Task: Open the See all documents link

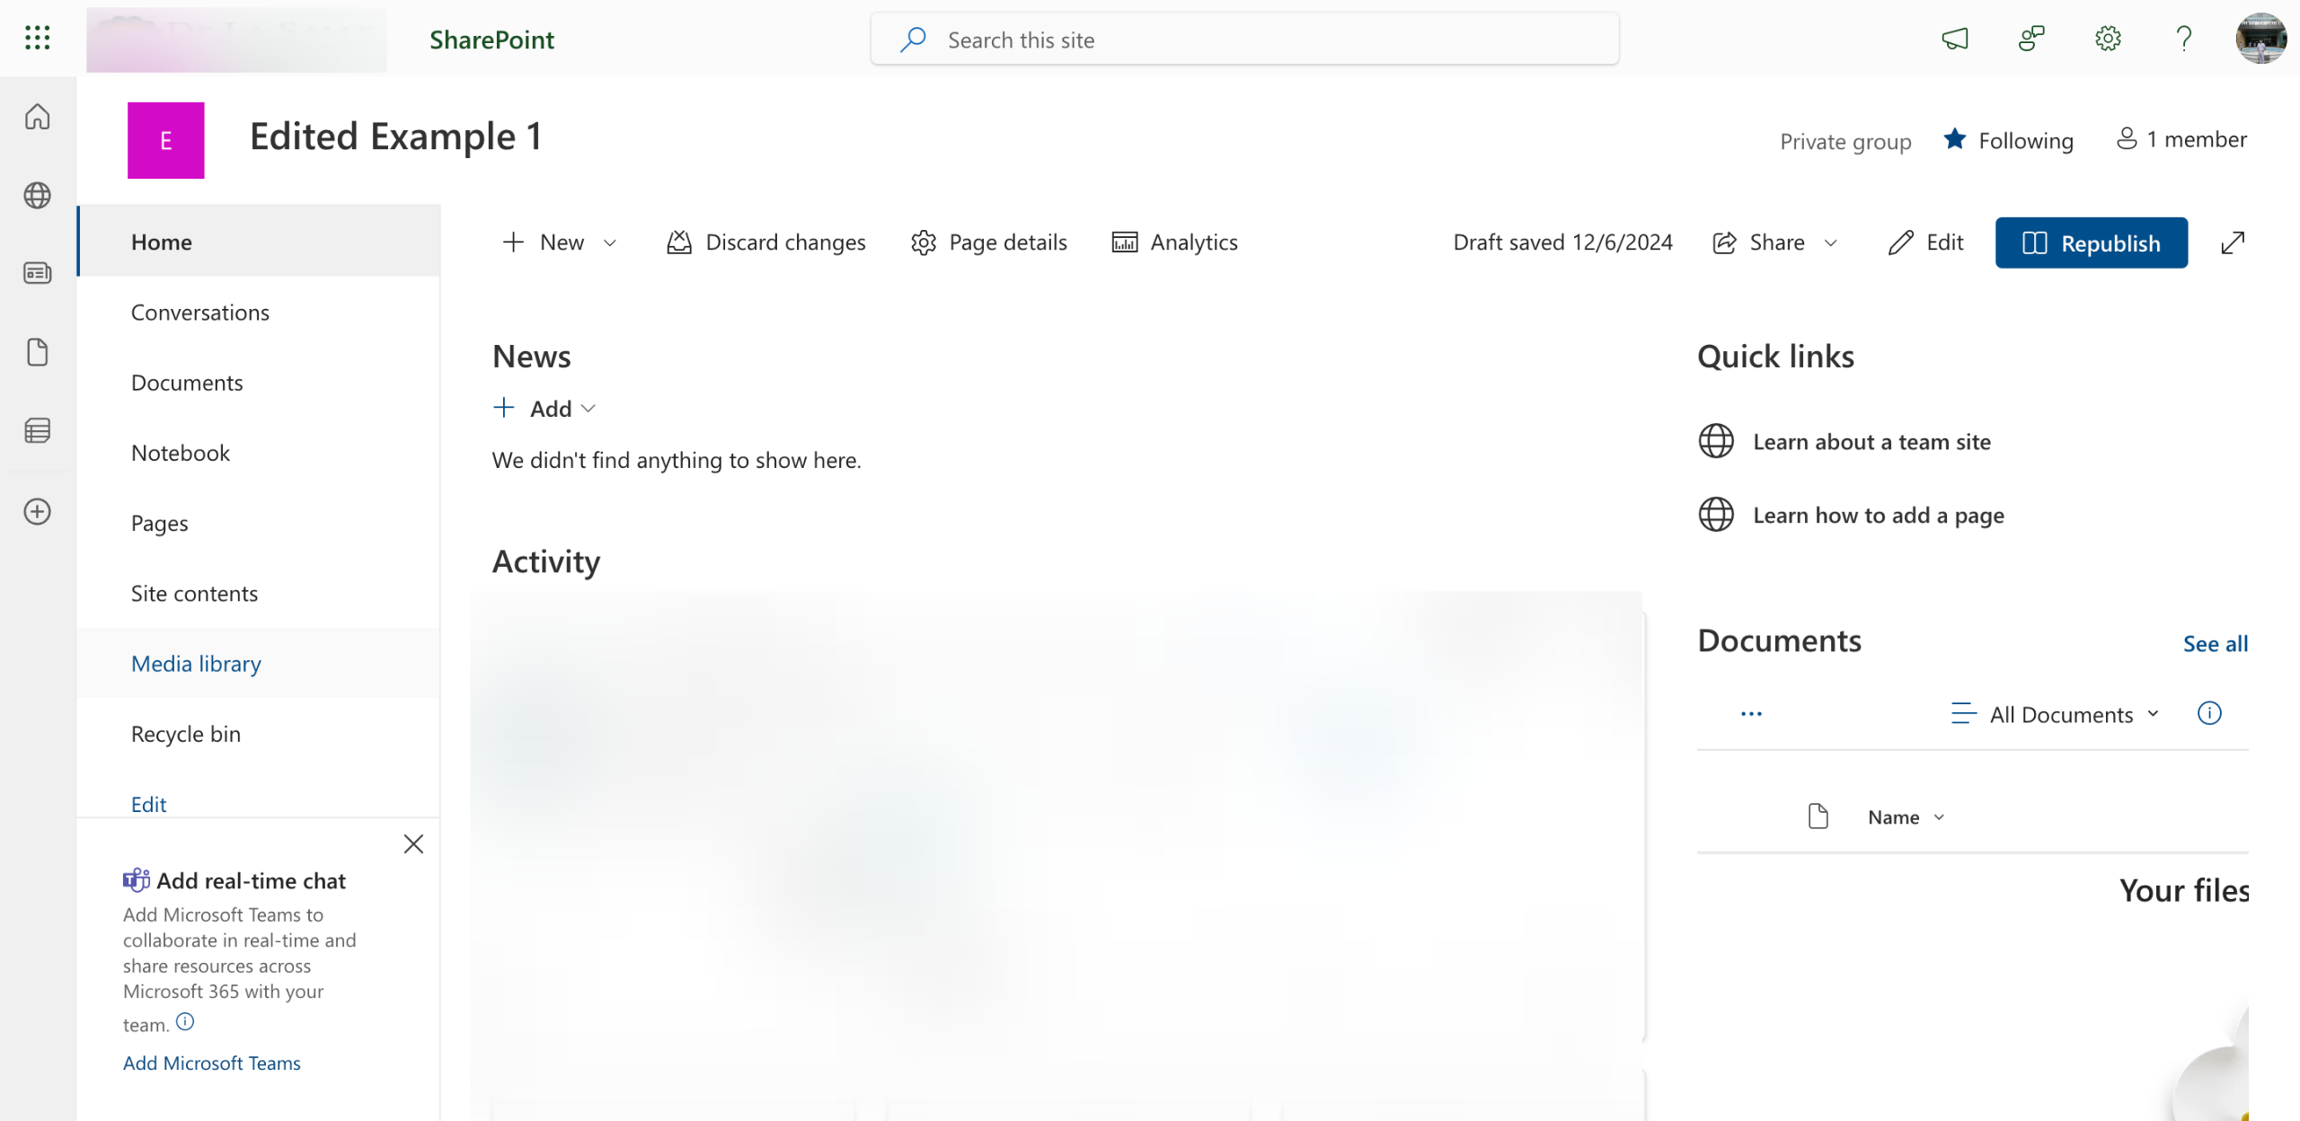Action: [2215, 644]
